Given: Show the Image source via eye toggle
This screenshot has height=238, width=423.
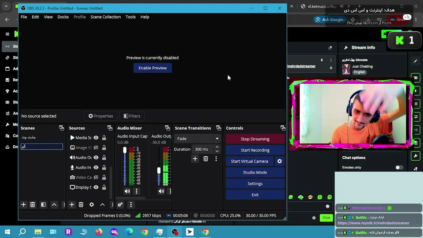Looking at the screenshot, I should tap(96, 148).
